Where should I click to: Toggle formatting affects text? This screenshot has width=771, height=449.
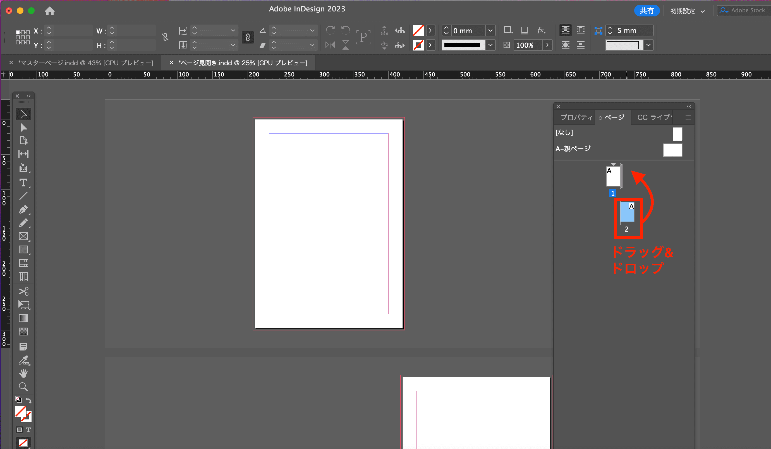click(28, 430)
